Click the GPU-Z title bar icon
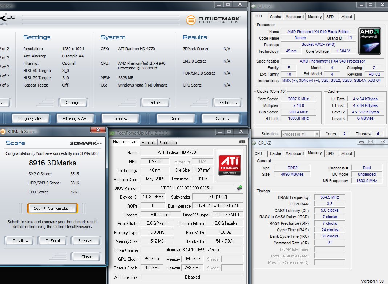 click(x=113, y=133)
